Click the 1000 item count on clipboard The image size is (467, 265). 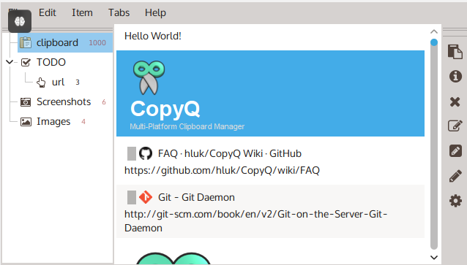97,43
